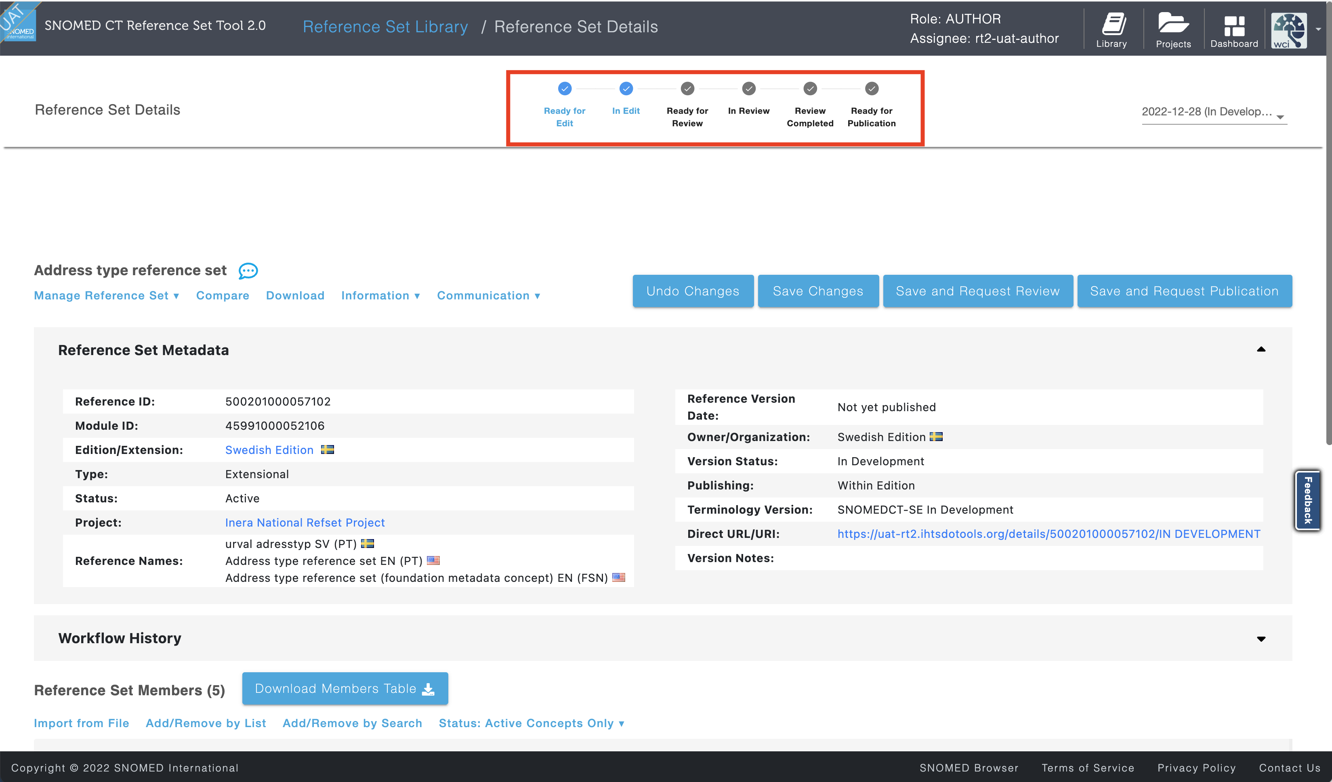The width and height of the screenshot is (1332, 782).
Task: Open the Direct URL/URI link
Action: click(1049, 533)
